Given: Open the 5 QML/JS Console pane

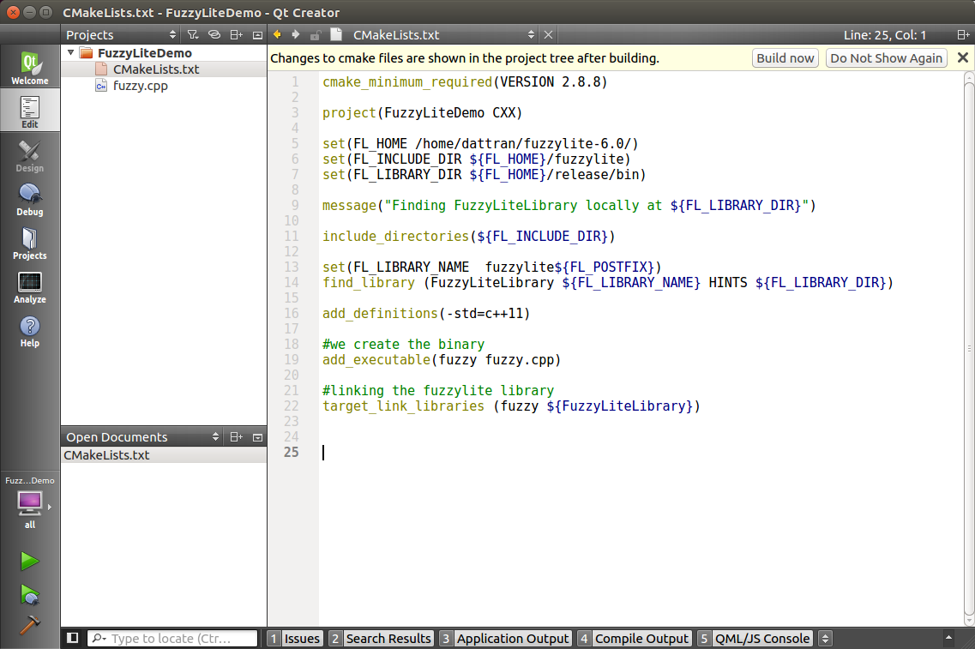Looking at the screenshot, I should pyautogui.click(x=755, y=639).
